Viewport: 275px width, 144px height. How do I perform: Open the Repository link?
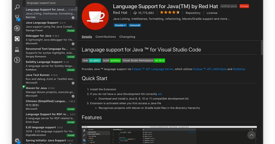(193, 13)
